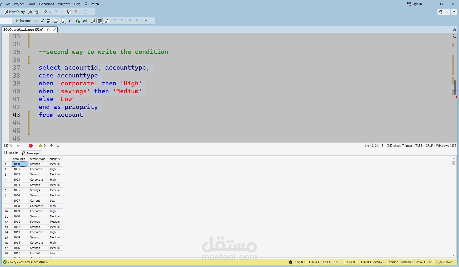
Task: Click the Undo arrow icon
Action: (x=45, y=12)
